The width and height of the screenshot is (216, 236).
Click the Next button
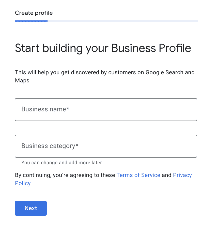click(30, 208)
